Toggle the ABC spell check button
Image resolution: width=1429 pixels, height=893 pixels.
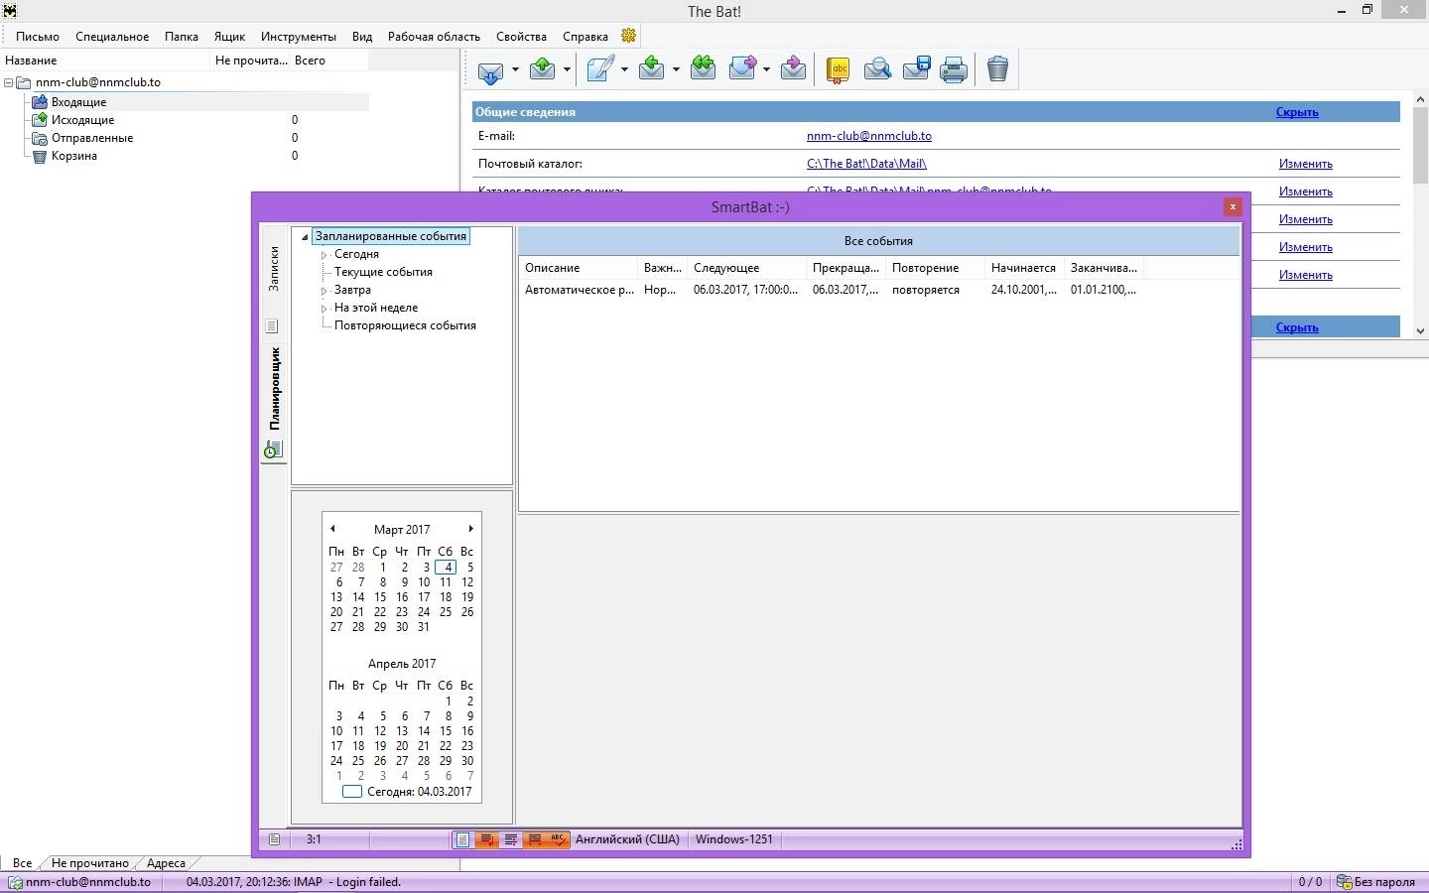(558, 839)
